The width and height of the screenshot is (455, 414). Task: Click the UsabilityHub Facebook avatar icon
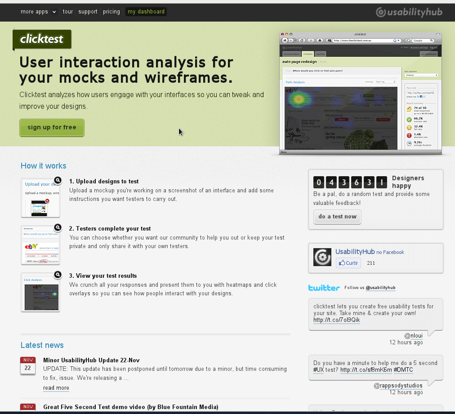[322, 257]
